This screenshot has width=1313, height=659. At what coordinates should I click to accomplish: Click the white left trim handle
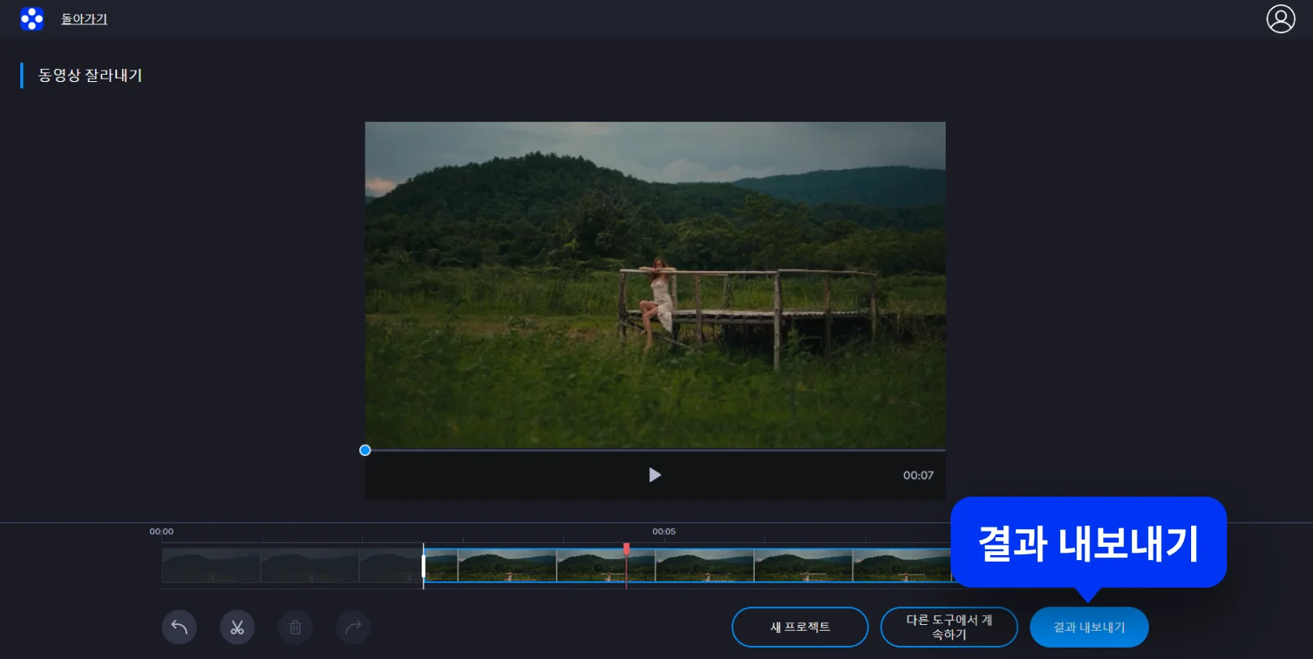[x=423, y=566]
